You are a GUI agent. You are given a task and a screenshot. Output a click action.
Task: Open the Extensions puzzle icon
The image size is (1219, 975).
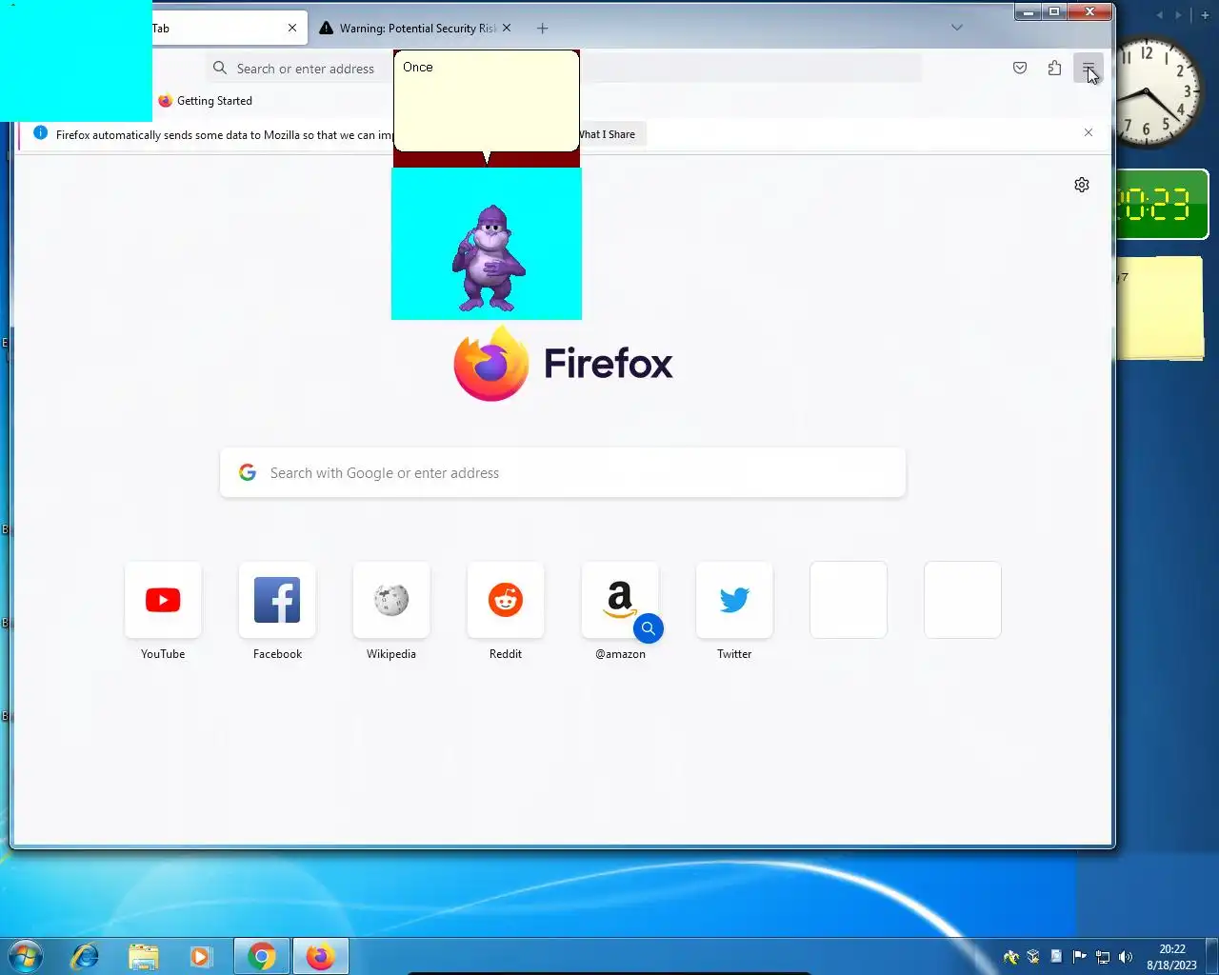[x=1054, y=68]
